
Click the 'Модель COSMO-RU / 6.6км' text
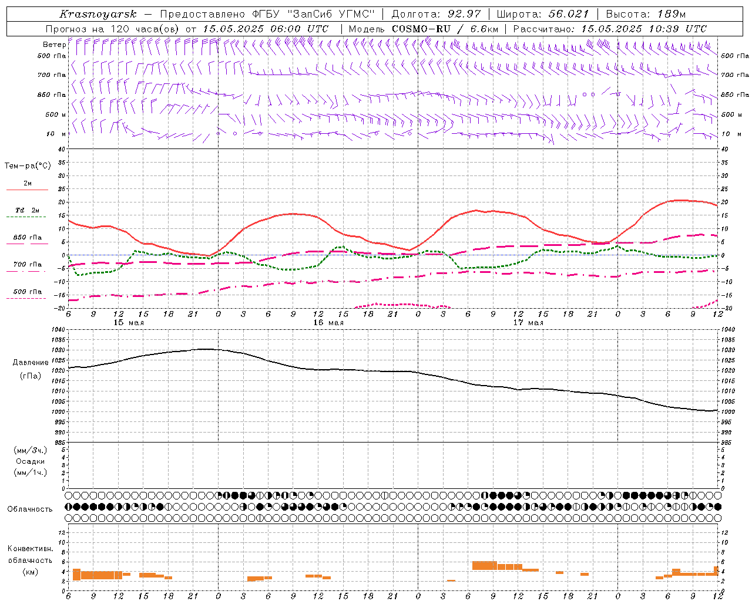[x=423, y=29]
